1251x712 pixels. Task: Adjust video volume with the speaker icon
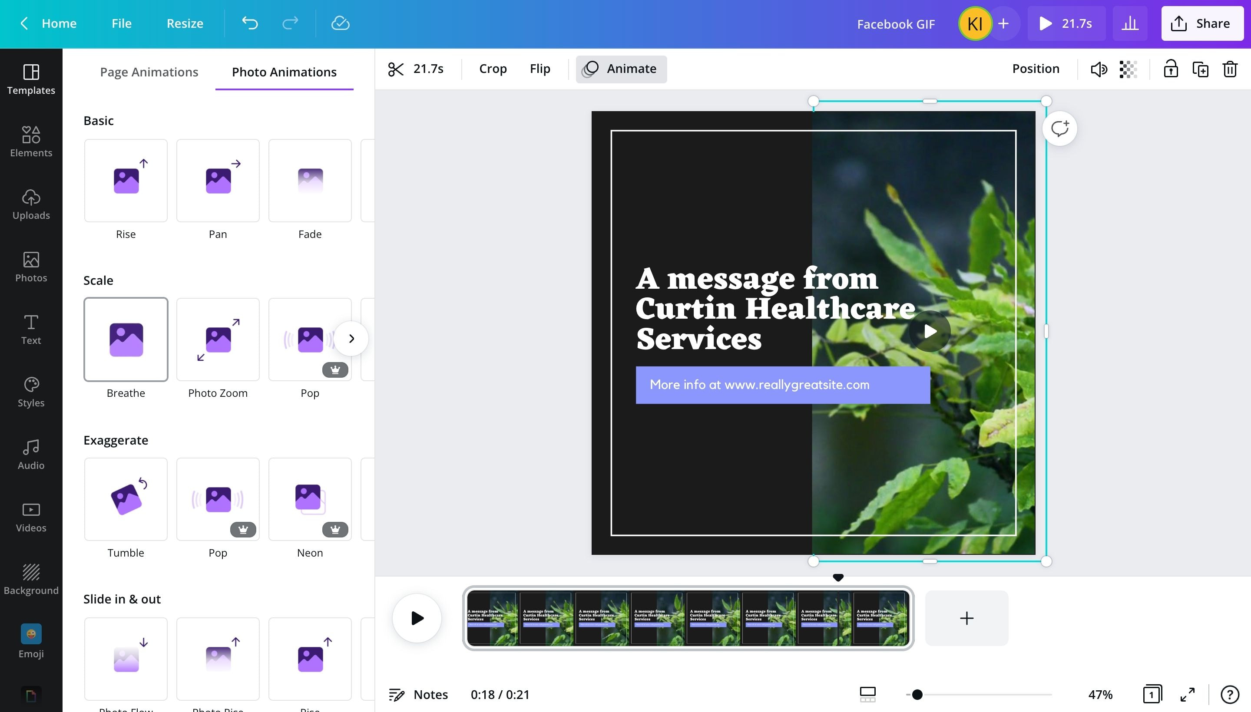(x=1099, y=69)
